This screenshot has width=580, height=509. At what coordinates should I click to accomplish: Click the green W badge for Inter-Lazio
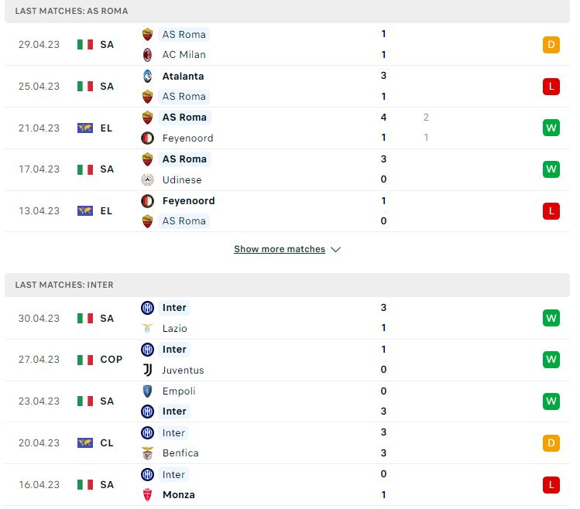point(551,318)
